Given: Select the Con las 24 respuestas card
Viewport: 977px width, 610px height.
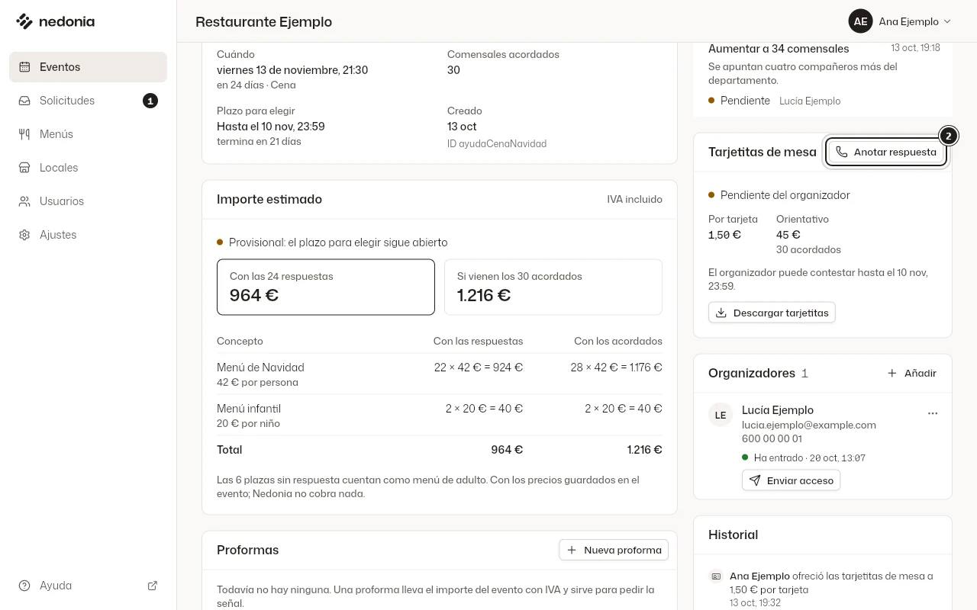Looking at the screenshot, I should point(326,287).
